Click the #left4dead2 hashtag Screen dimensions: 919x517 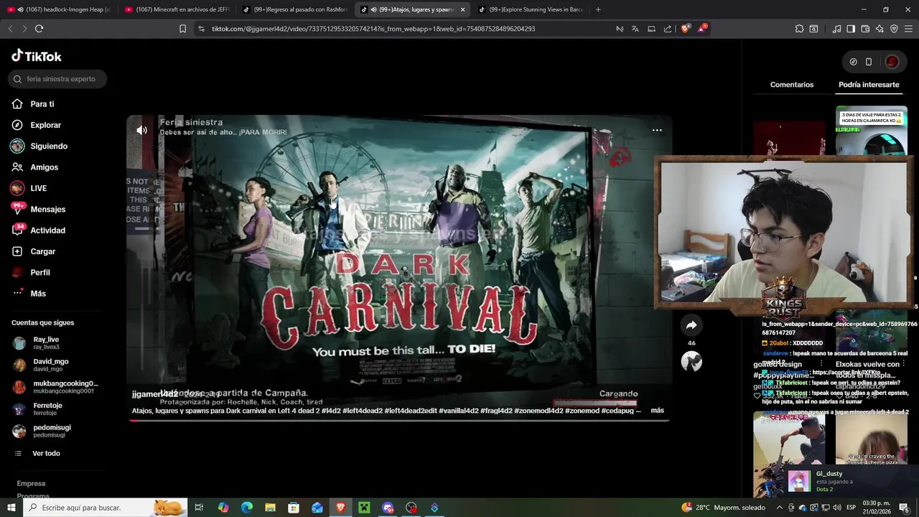363,411
